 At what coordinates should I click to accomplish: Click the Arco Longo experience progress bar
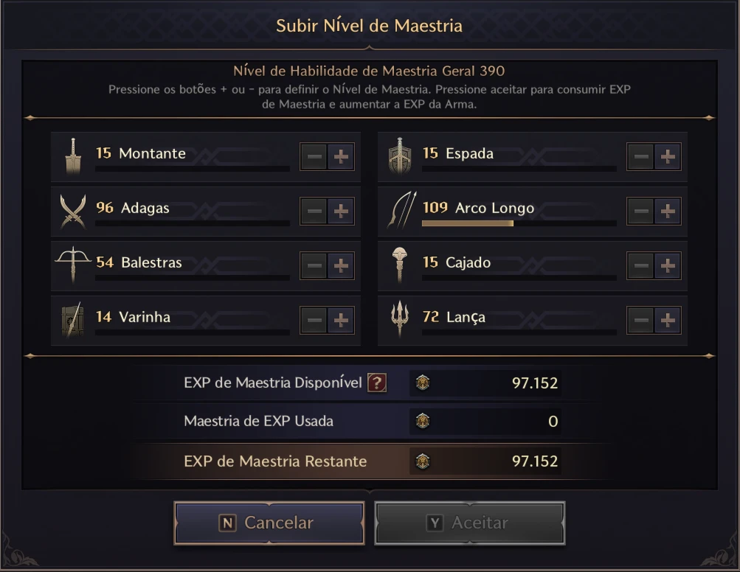click(519, 223)
